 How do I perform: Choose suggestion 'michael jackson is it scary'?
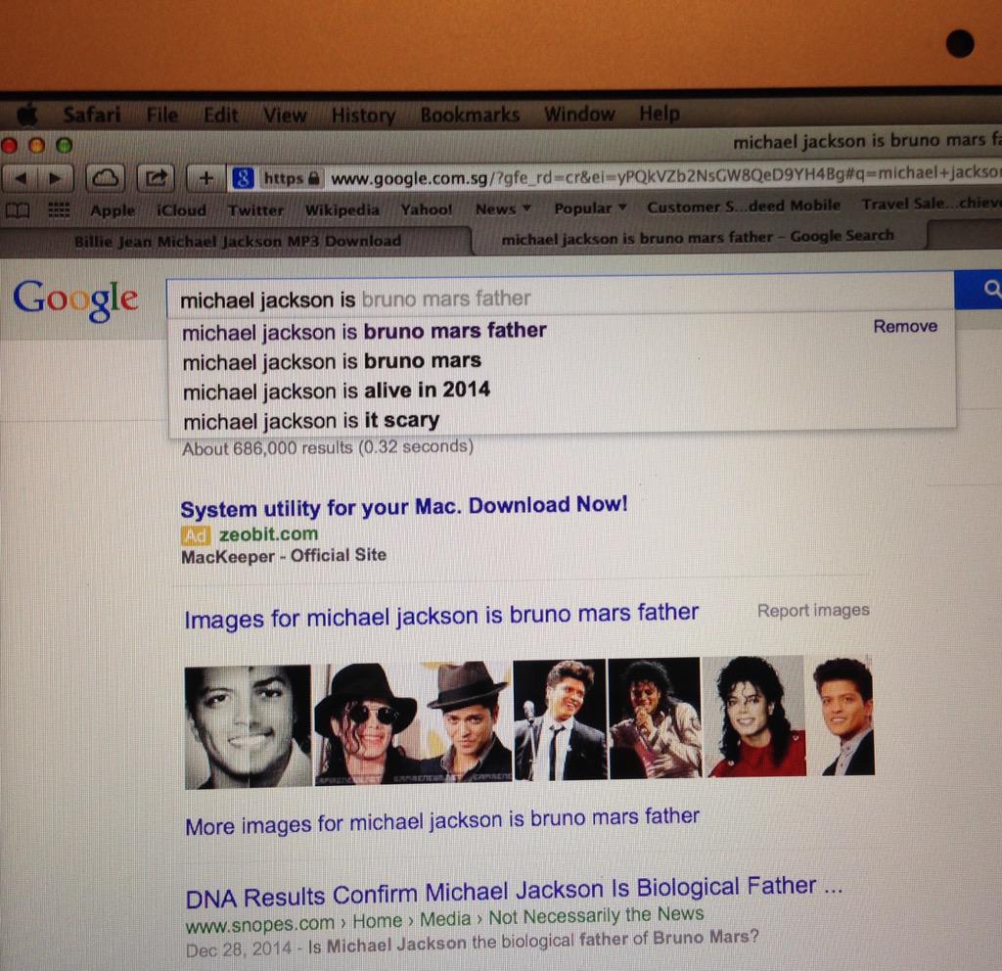coord(311,421)
